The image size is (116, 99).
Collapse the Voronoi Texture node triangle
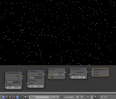point(6,73)
